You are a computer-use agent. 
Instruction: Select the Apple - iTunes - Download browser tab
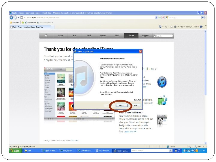coord(31,27)
